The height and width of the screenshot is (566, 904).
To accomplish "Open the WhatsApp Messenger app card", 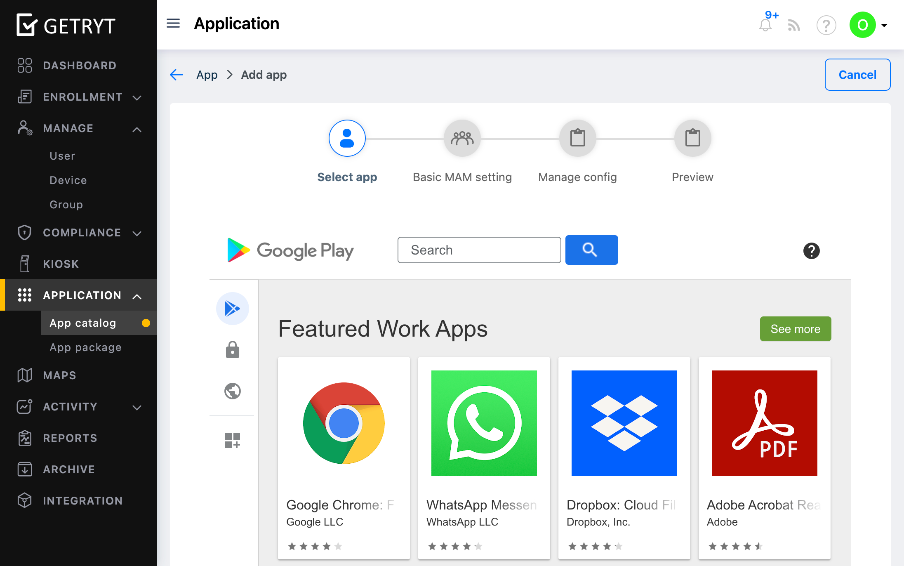I will [484, 458].
